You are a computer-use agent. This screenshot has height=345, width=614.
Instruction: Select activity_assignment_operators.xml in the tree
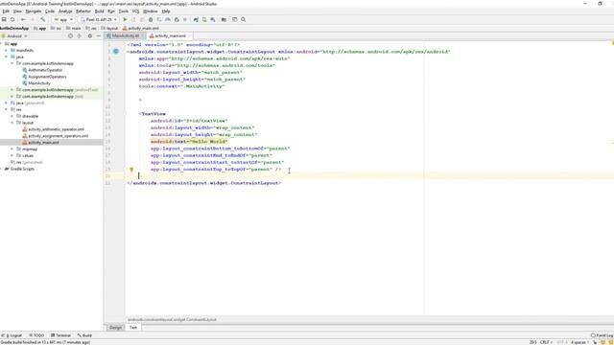pyautogui.click(x=58, y=136)
